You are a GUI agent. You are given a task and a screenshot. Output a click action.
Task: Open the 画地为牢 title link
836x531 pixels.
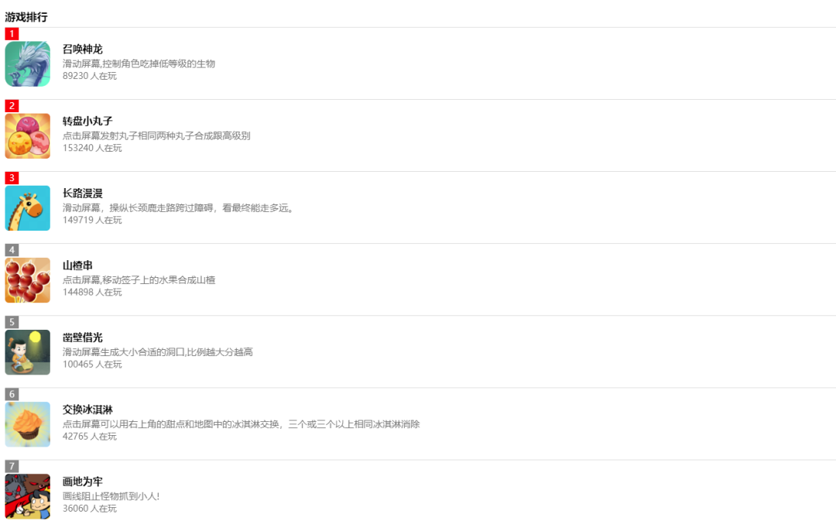click(x=83, y=481)
